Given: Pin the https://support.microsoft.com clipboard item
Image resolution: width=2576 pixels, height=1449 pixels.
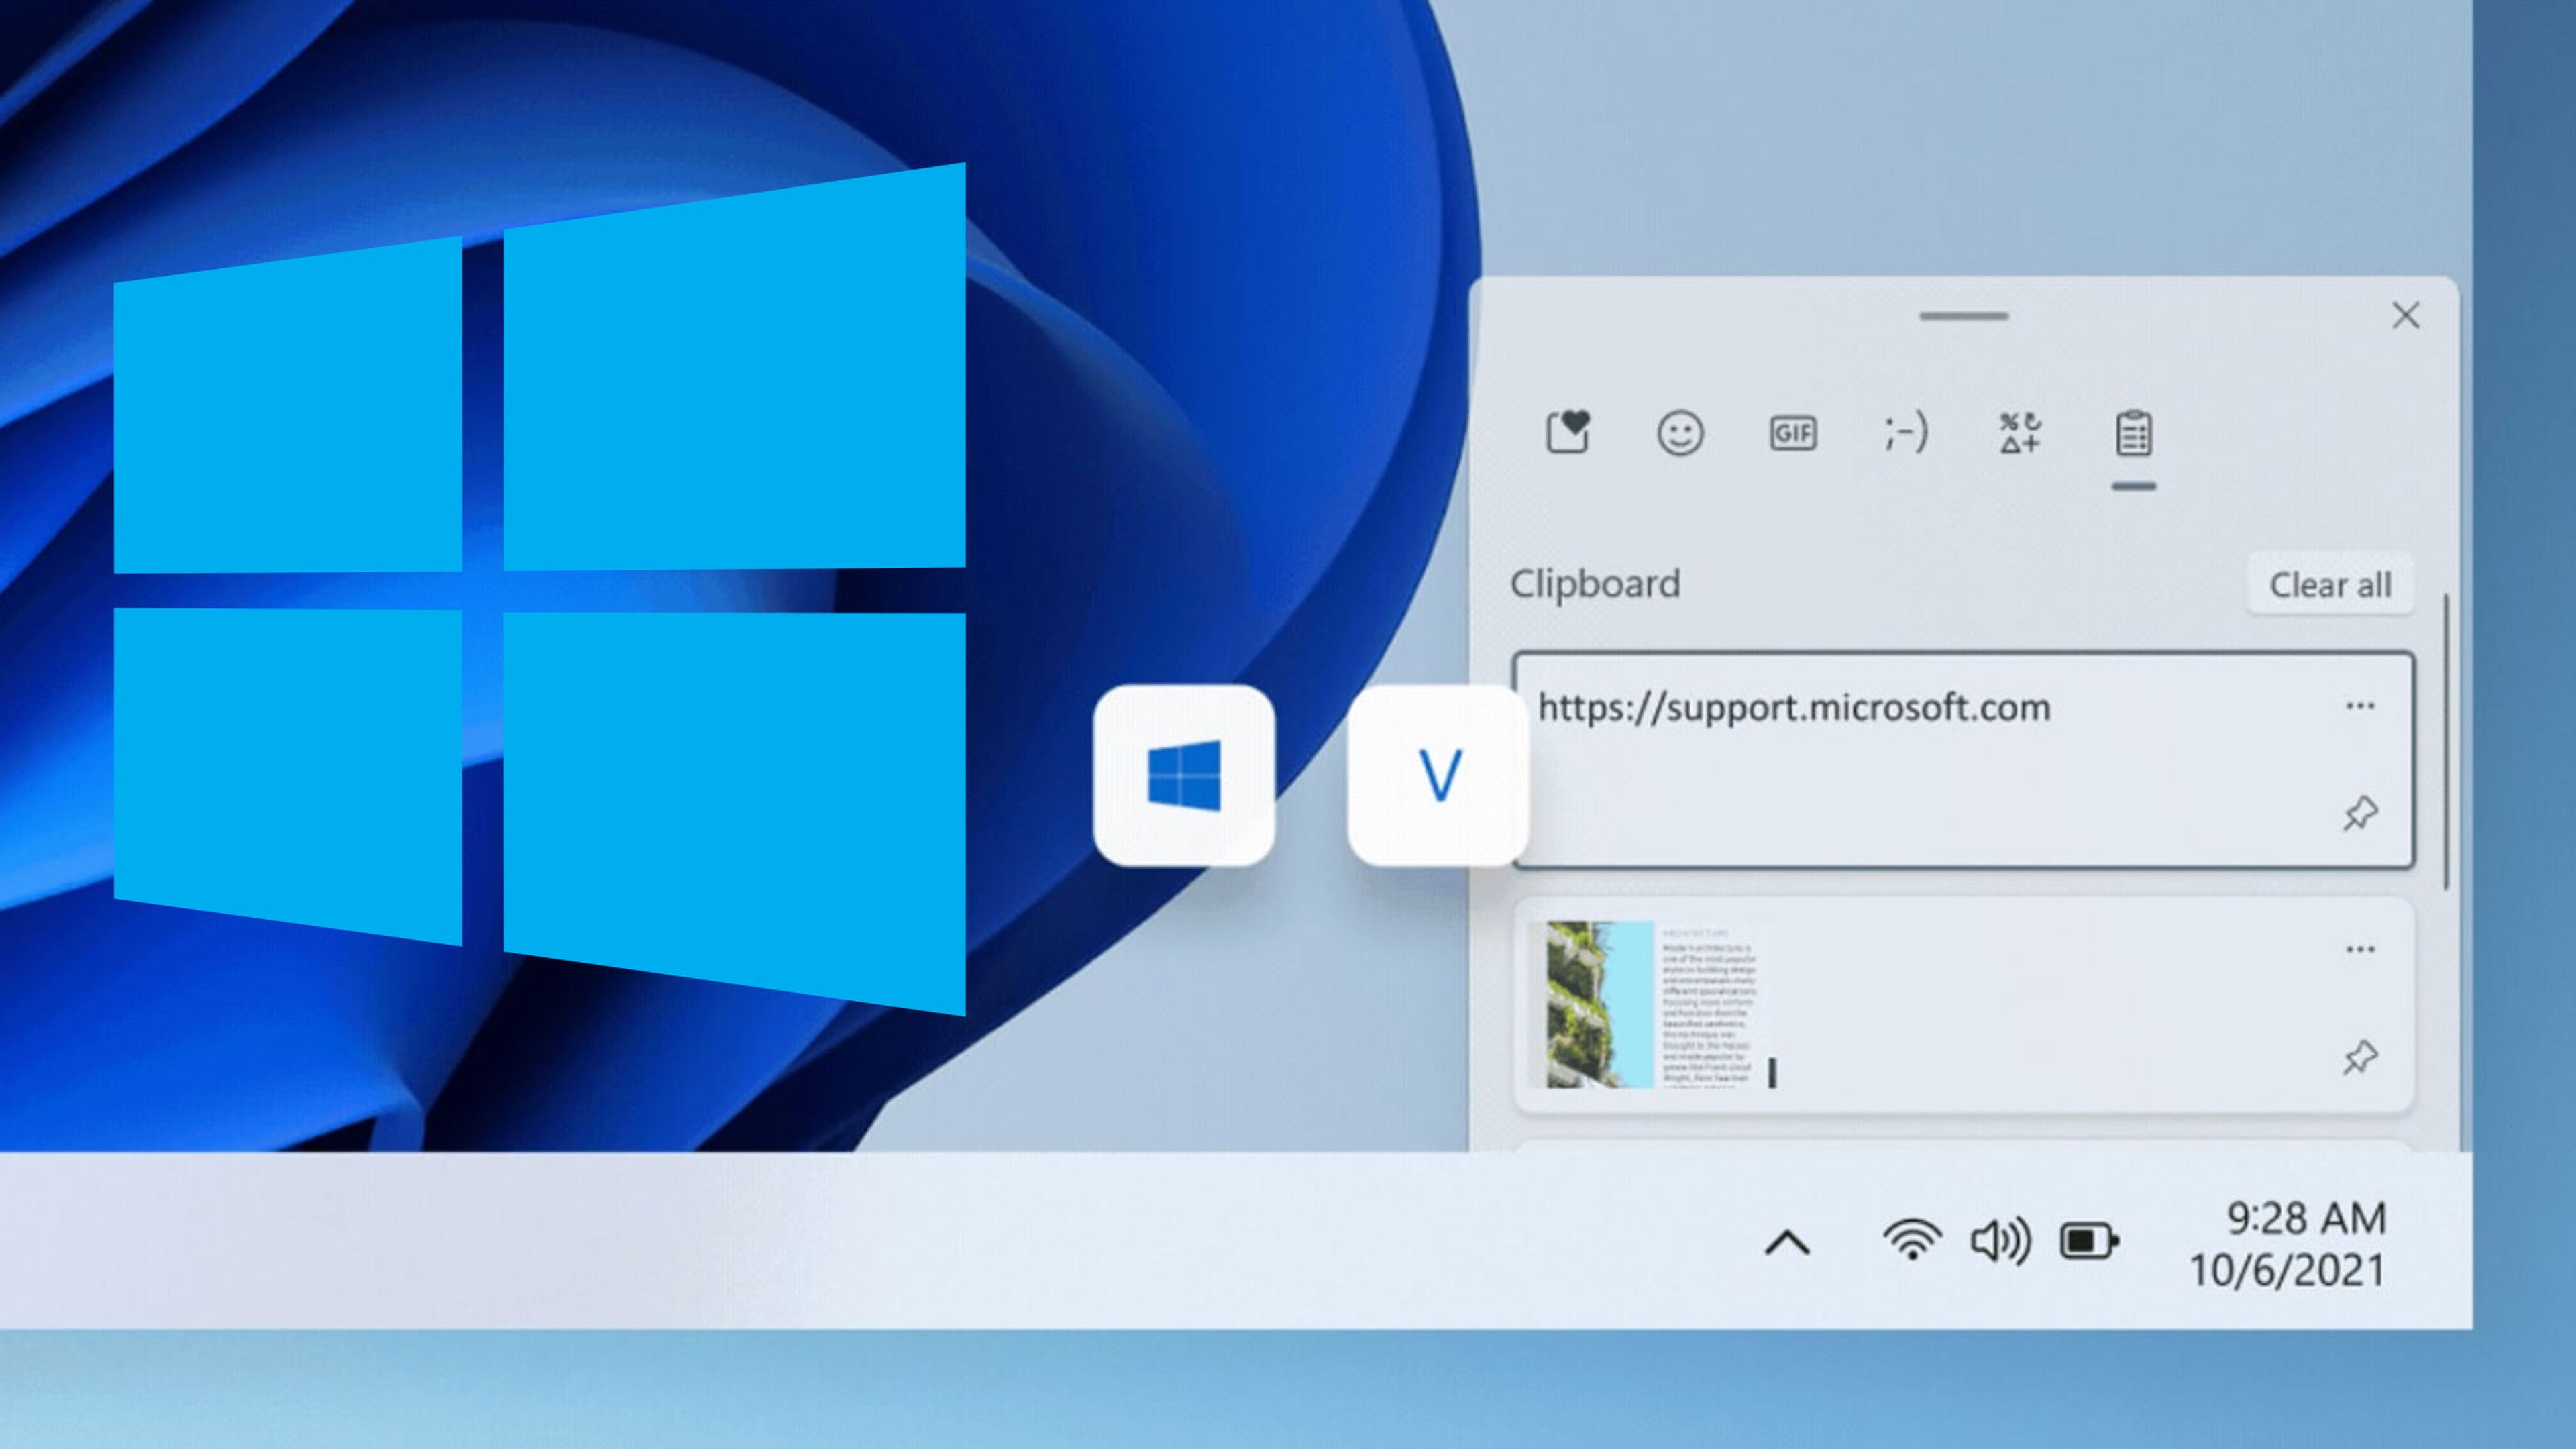Looking at the screenshot, I should pyautogui.click(x=2359, y=812).
